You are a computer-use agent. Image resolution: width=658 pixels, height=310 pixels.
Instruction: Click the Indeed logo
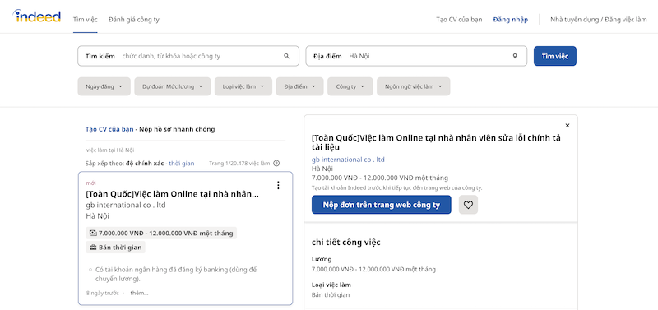point(37,16)
